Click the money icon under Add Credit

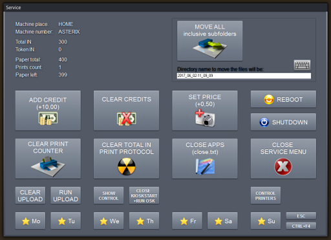[x=48, y=118]
